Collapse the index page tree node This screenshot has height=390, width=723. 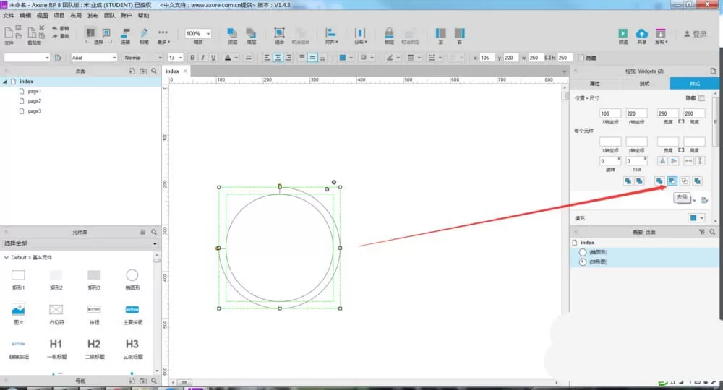pos(5,82)
